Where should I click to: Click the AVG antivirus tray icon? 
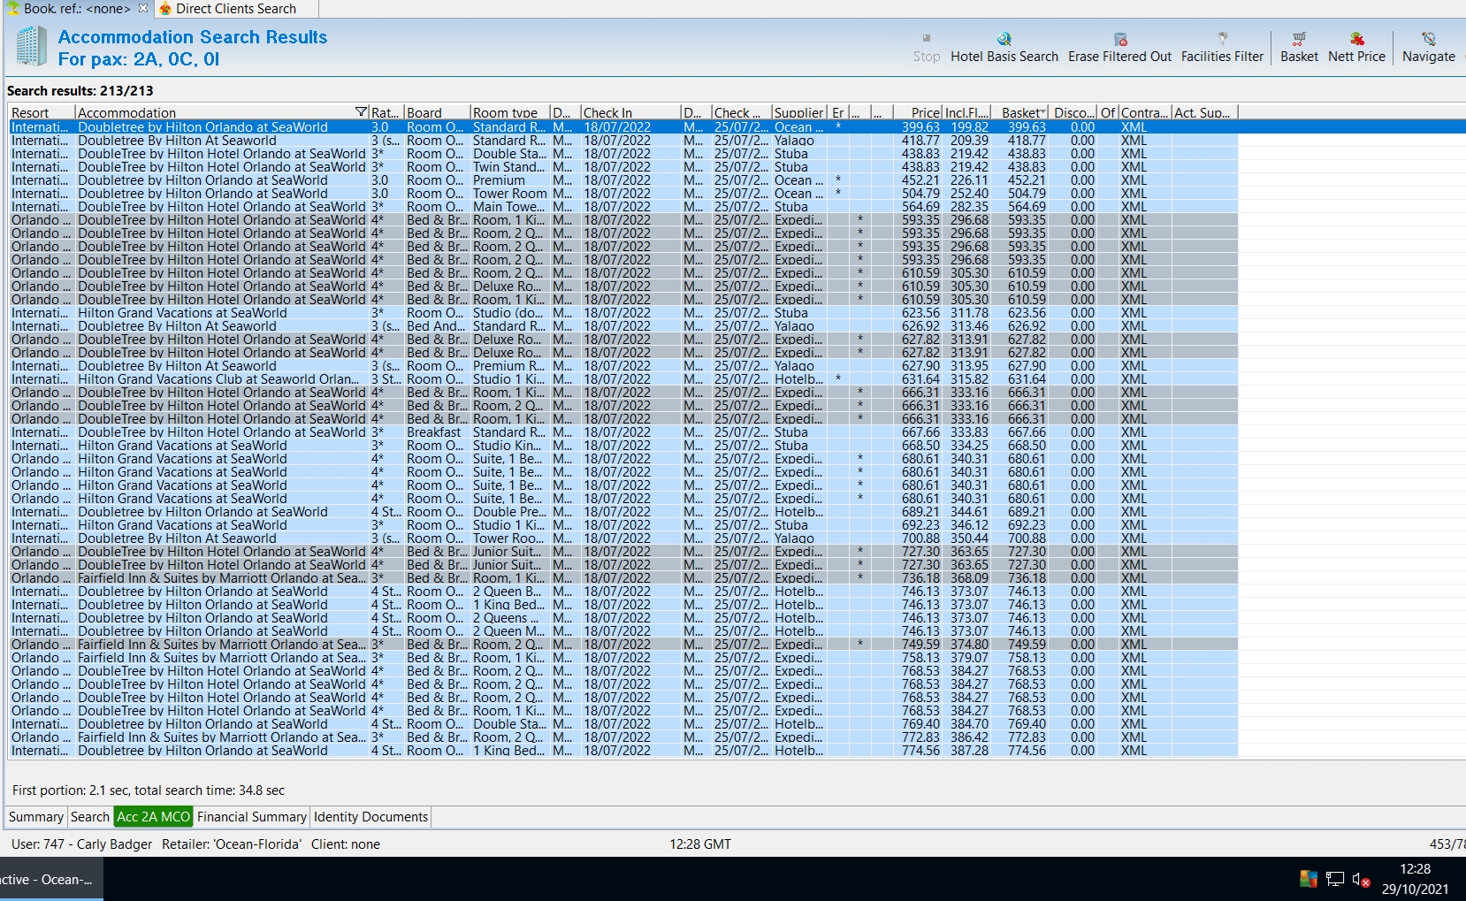pyautogui.click(x=1309, y=879)
